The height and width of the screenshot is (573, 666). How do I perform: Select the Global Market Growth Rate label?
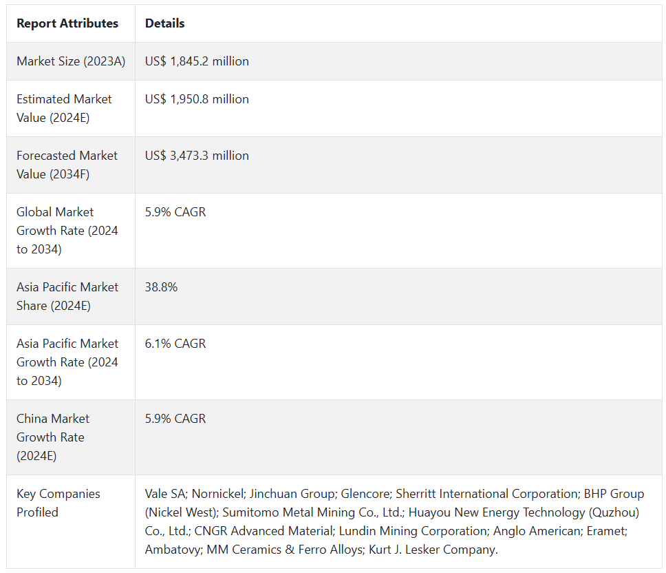click(67, 230)
